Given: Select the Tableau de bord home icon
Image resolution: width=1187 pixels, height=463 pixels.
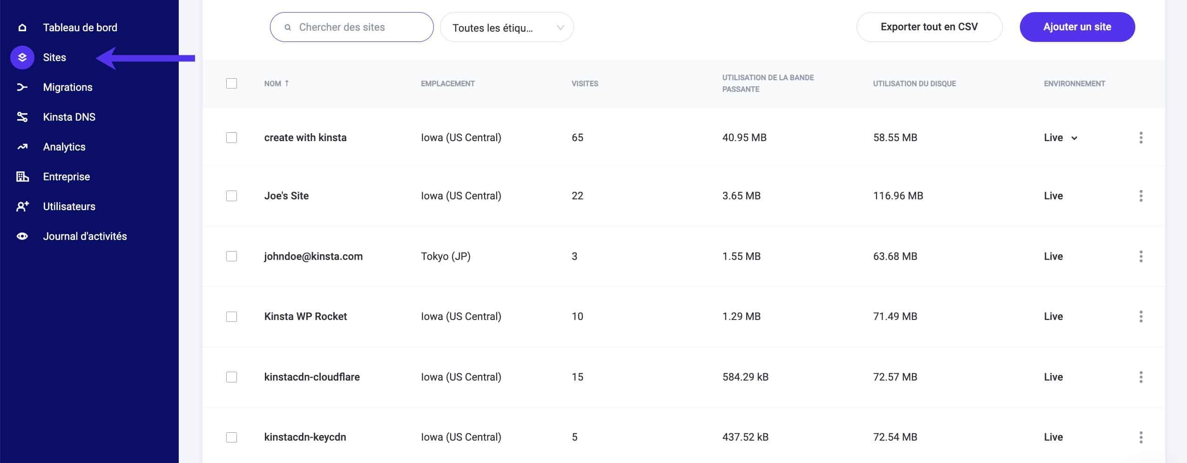Looking at the screenshot, I should point(22,27).
